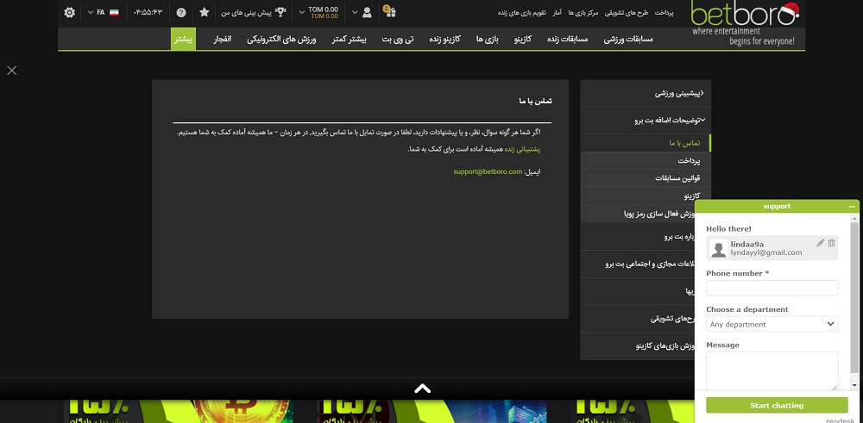
Task: Expand the 'بازی‌های کازینو' training section
Action: pyautogui.click(x=638, y=346)
